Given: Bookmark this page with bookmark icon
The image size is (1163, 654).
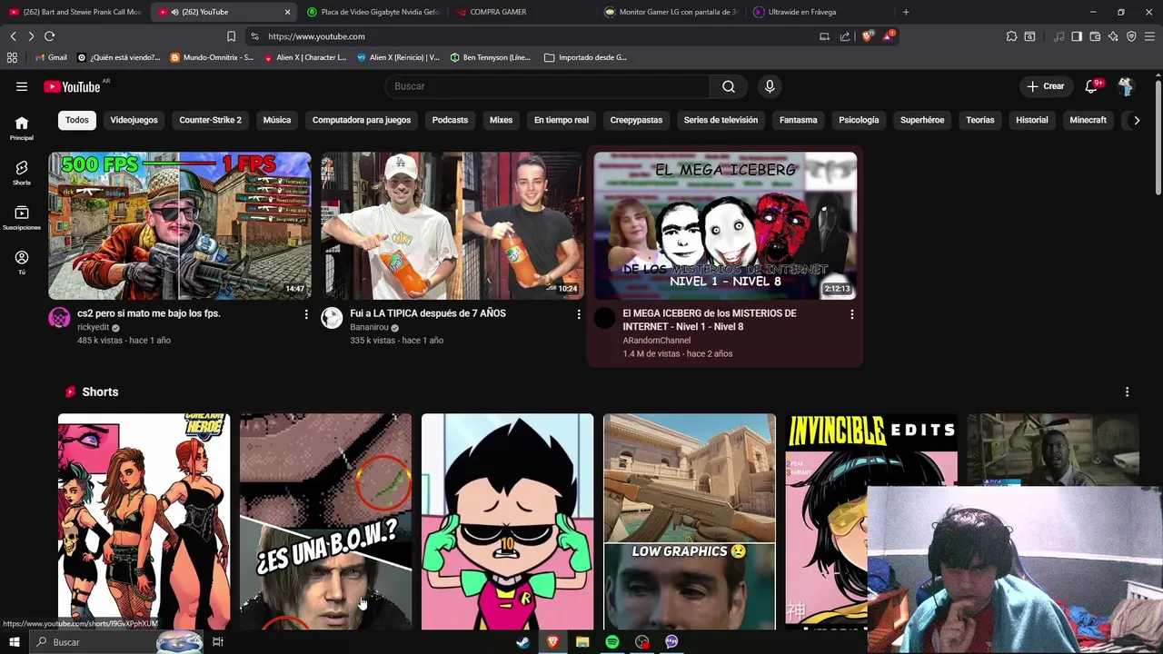Looking at the screenshot, I should [x=231, y=36].
